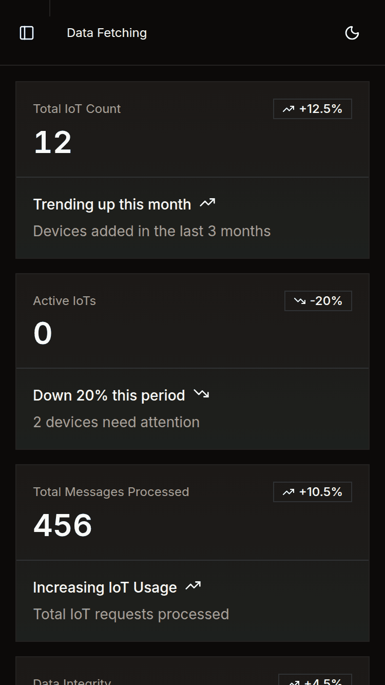
Task: Click the +10.5% trend badge
Action: [x=312, y=492]
